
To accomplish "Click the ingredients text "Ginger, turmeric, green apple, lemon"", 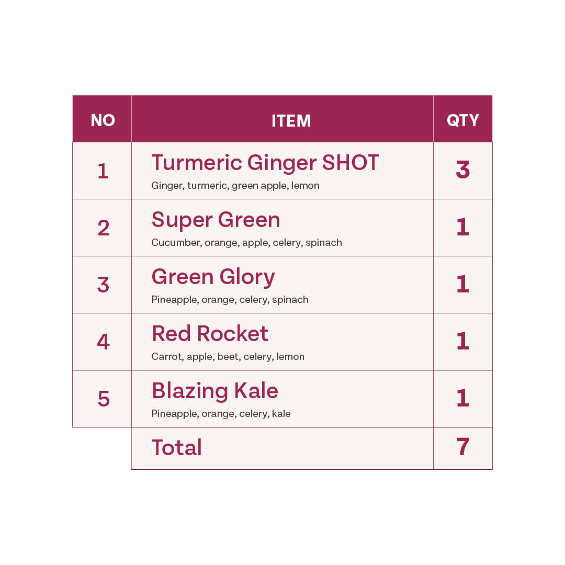I will click(235, 186).
